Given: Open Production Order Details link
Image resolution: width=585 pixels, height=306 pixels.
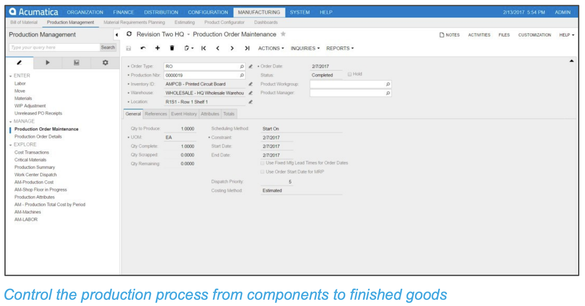Looking at the screenshot, I should click(38, 137).
